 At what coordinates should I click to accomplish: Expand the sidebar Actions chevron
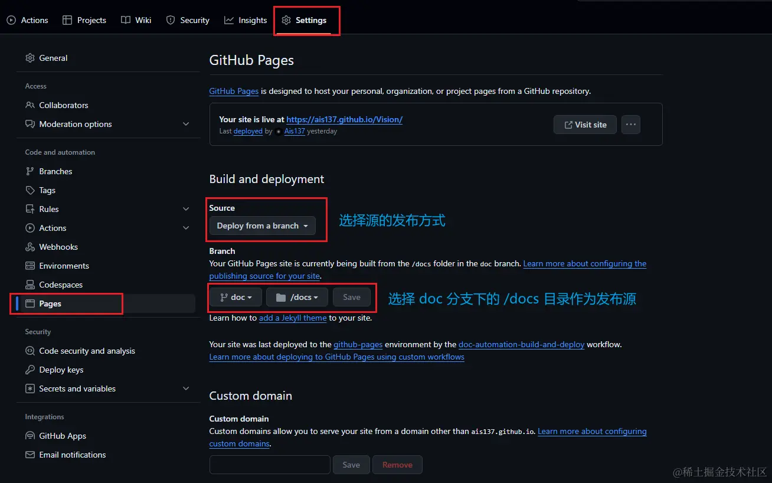tap(186, 228)
